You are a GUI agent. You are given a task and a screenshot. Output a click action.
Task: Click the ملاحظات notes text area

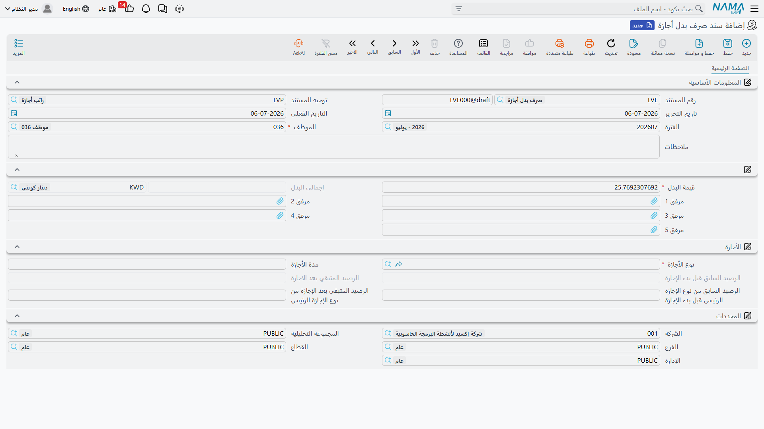point(334,147)
